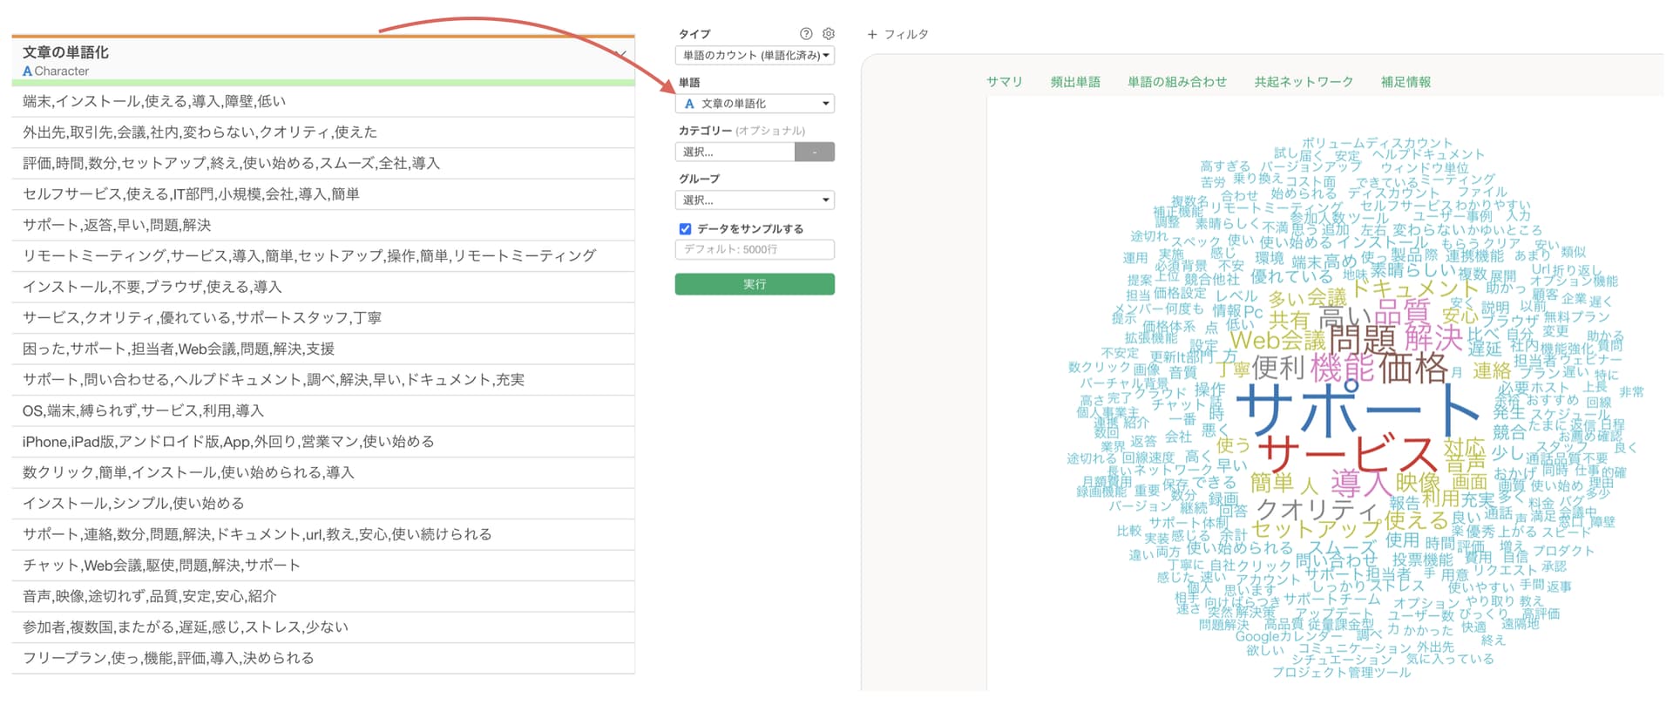Screen dimensions: 1673x705
Task: Click the chevron in 文章の単語化 column header
Action: pyautogui.click(x=620, y=54)
